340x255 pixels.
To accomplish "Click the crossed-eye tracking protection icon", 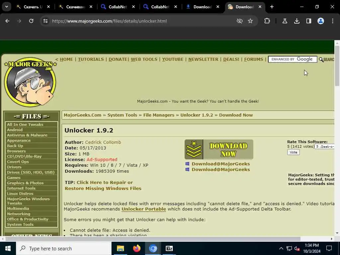I will [240, 21].
